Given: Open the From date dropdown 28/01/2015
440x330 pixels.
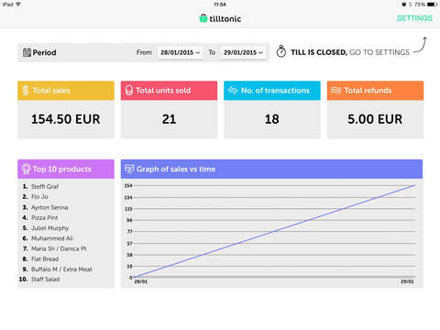Looking at the screenshot, I should 180,52.
